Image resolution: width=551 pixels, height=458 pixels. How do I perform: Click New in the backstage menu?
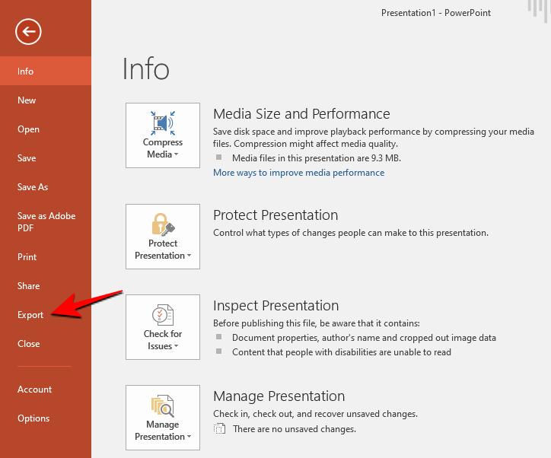(x=27, y=100)
